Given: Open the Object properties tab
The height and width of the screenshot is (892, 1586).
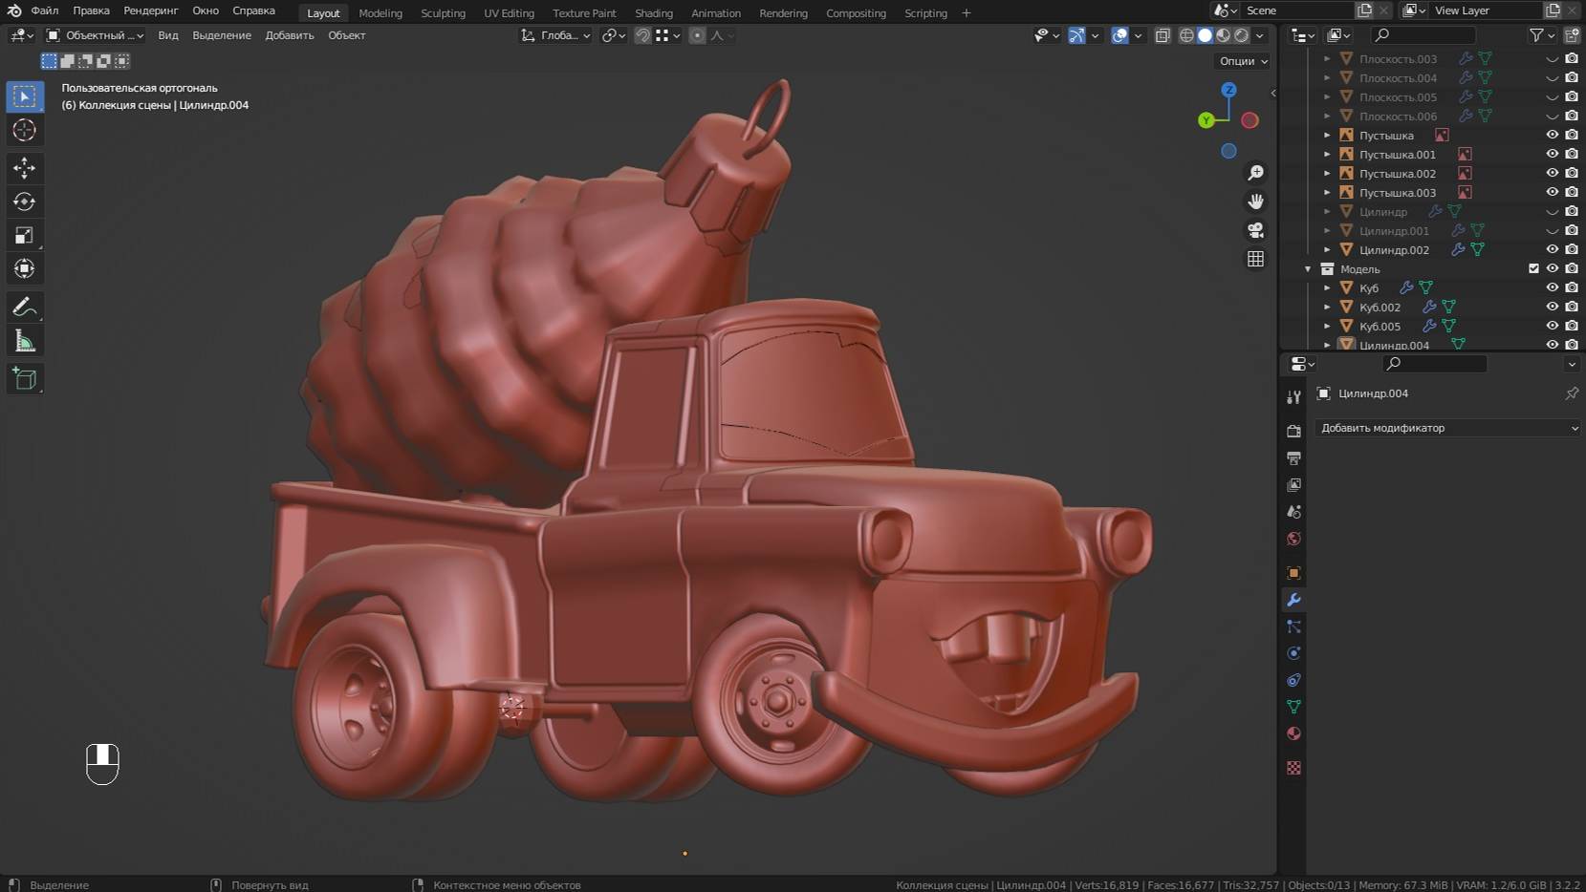Looking at the screenshot, I should [1293, 573].
